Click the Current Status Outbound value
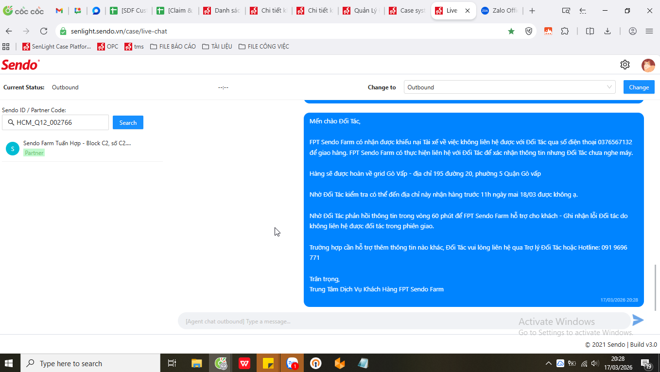 (65, 87)
